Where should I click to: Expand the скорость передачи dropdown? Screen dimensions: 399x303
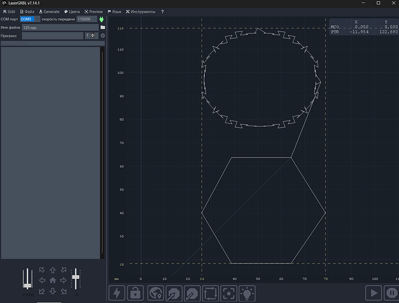(x=94, y=19)
